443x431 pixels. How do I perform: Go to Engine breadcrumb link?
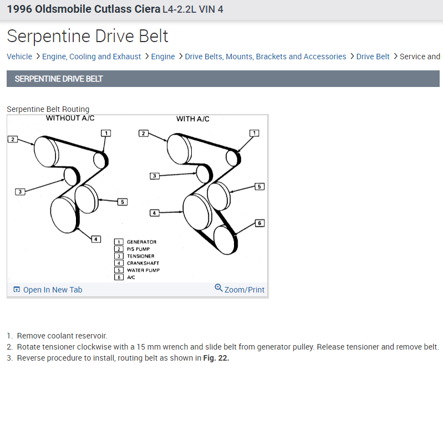coord(163,57)
